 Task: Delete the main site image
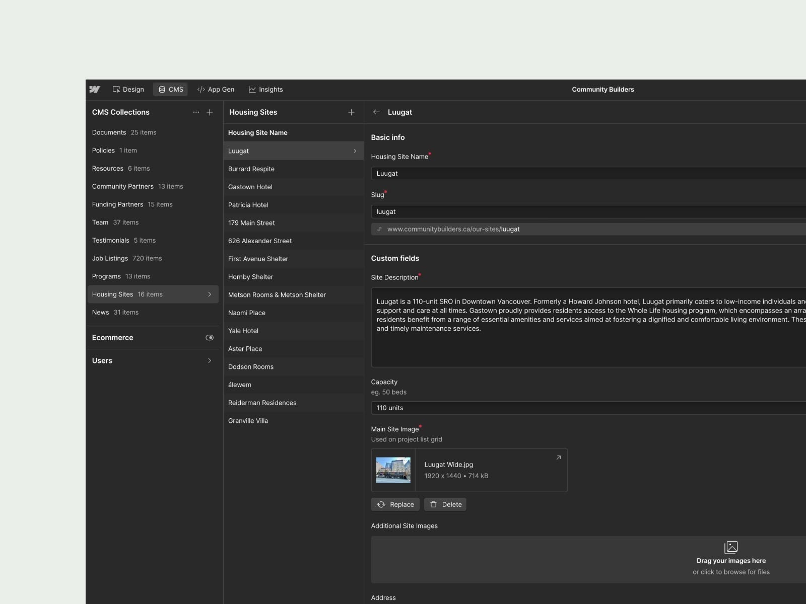pos(446,505)
